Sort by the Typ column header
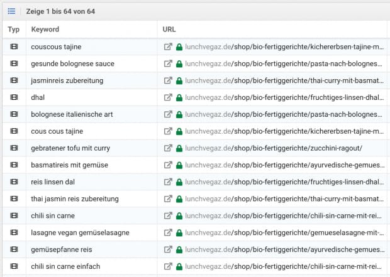This screenshot has width=390, height=277. click(x=13, y=30)
